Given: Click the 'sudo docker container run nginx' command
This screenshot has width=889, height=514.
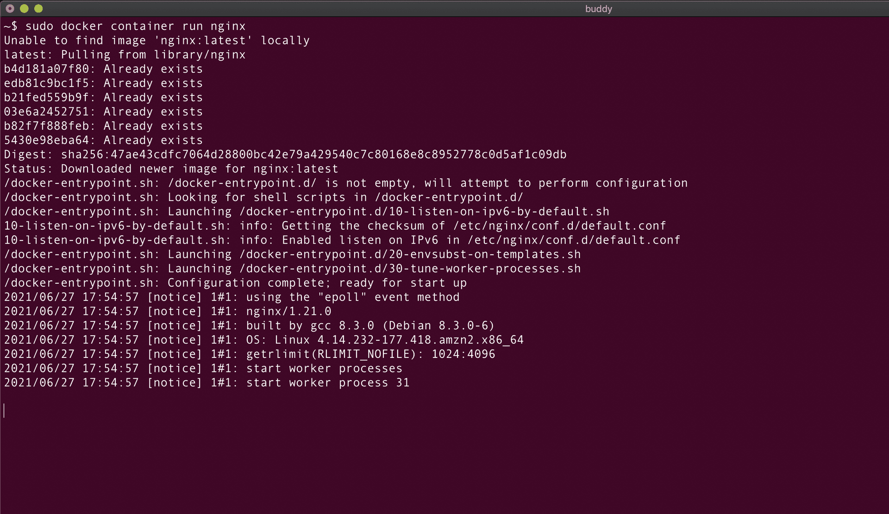Looking at the screenshot, I should coord(135,26).
